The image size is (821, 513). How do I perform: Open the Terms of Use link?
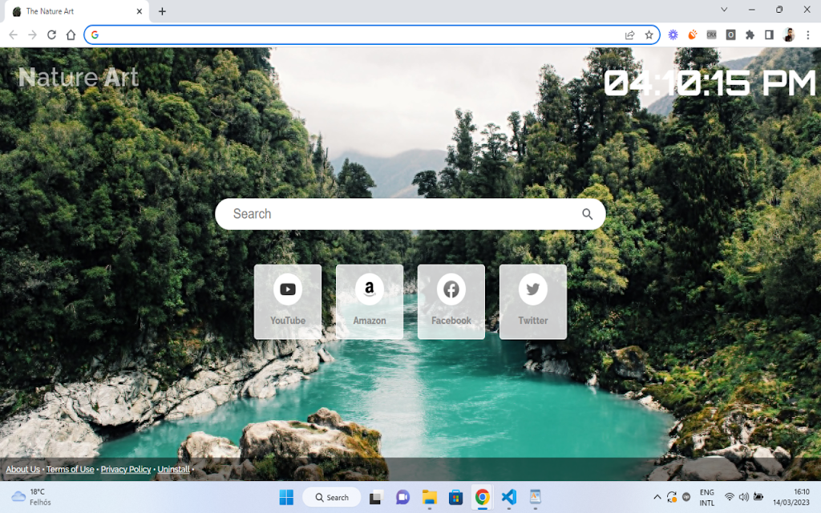click(71, 469)
